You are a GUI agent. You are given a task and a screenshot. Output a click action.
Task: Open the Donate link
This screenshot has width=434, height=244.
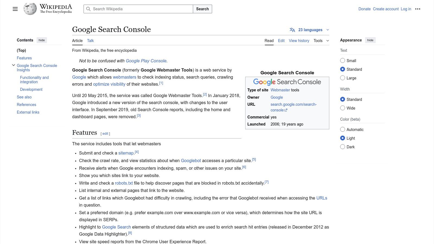(365, 9)
